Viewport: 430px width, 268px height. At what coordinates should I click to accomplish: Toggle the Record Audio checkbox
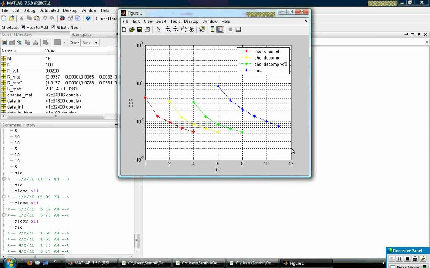tap(393, 267)
